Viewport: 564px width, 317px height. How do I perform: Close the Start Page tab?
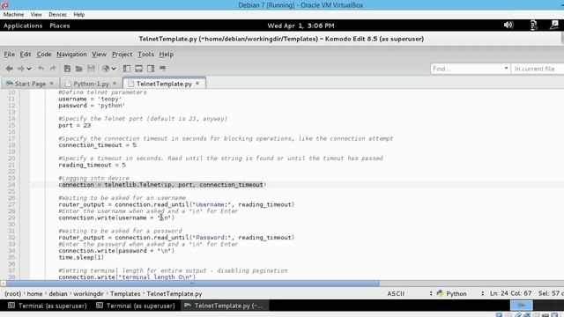tap(51, 84)
